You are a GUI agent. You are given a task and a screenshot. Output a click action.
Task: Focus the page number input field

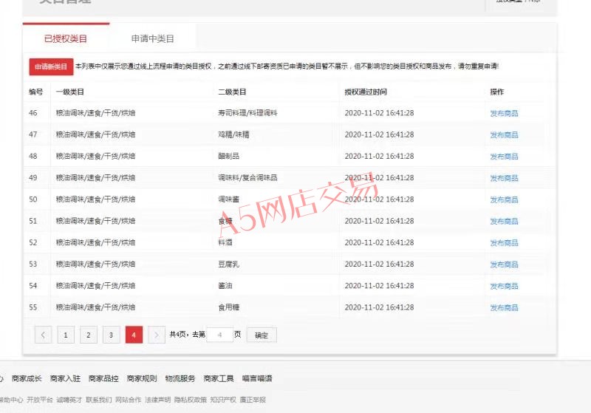coord(219,335)
